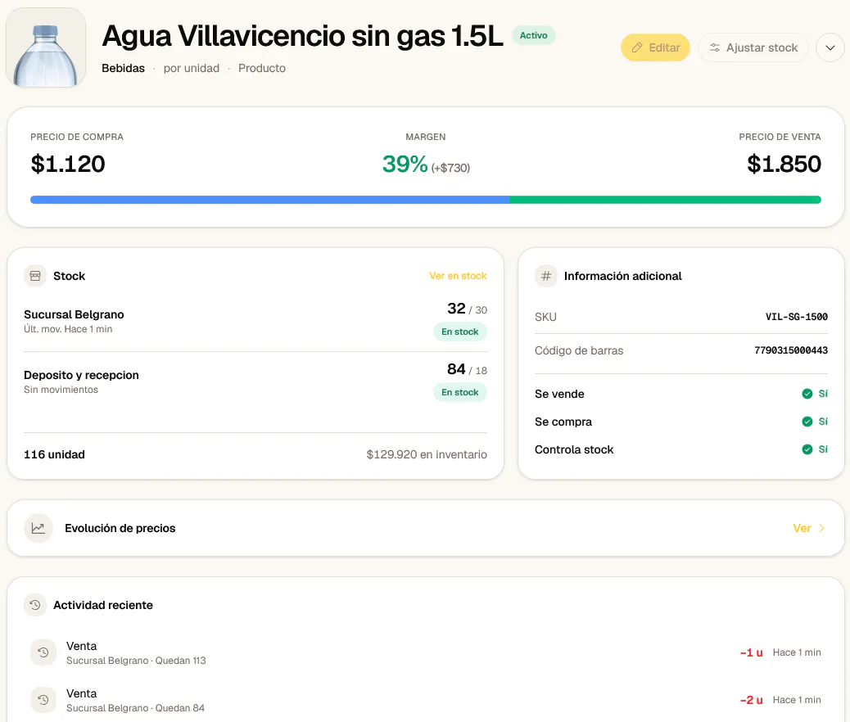This screenshot has width=850, height=722.
Task: Click the Controla stock green check icon
Action: [807, 449]
